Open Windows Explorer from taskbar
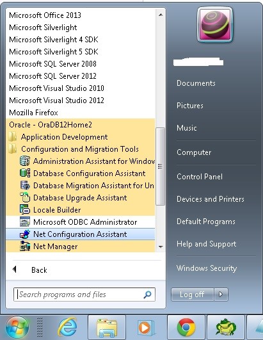Screen dimensions: 263x340 (107, 327)
